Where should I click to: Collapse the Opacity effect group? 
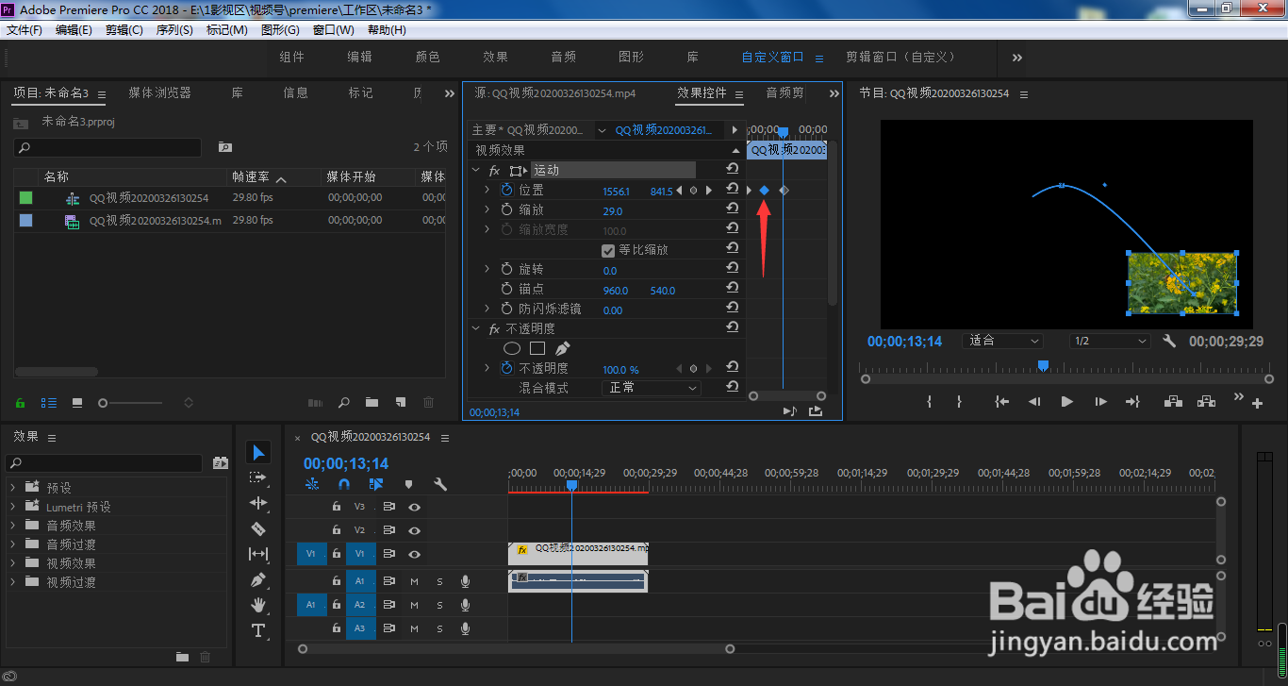[475, 329]
